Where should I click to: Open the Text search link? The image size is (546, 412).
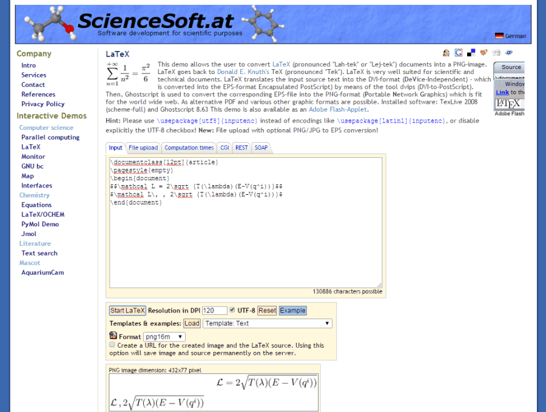[39, 253]
